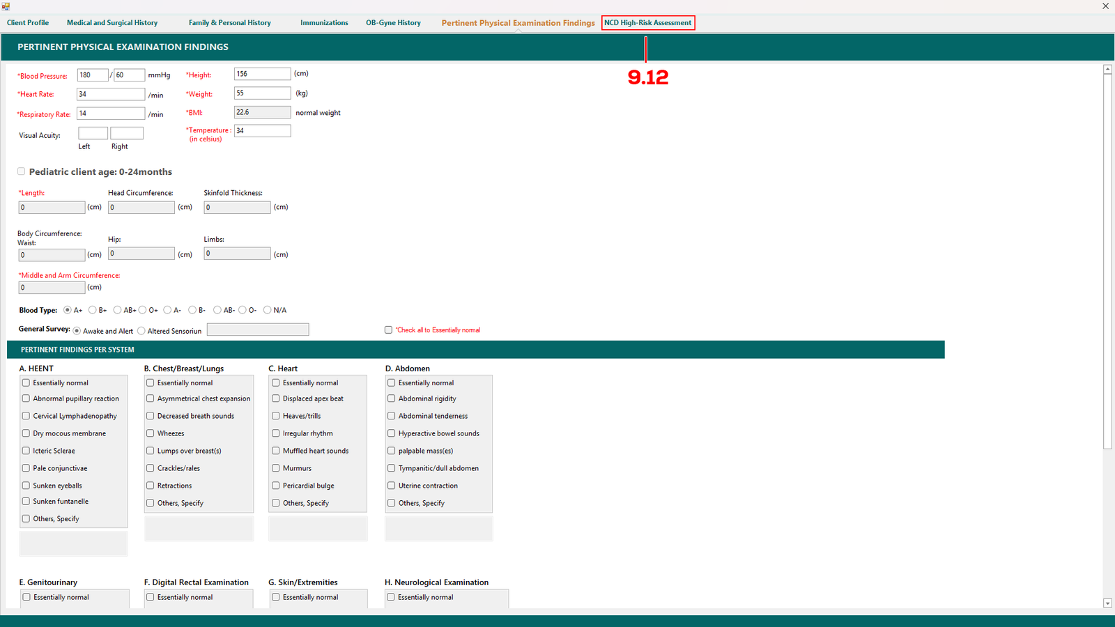
Task: Click the scrollbar up arrow
Action: click(x=1107, y=70)
